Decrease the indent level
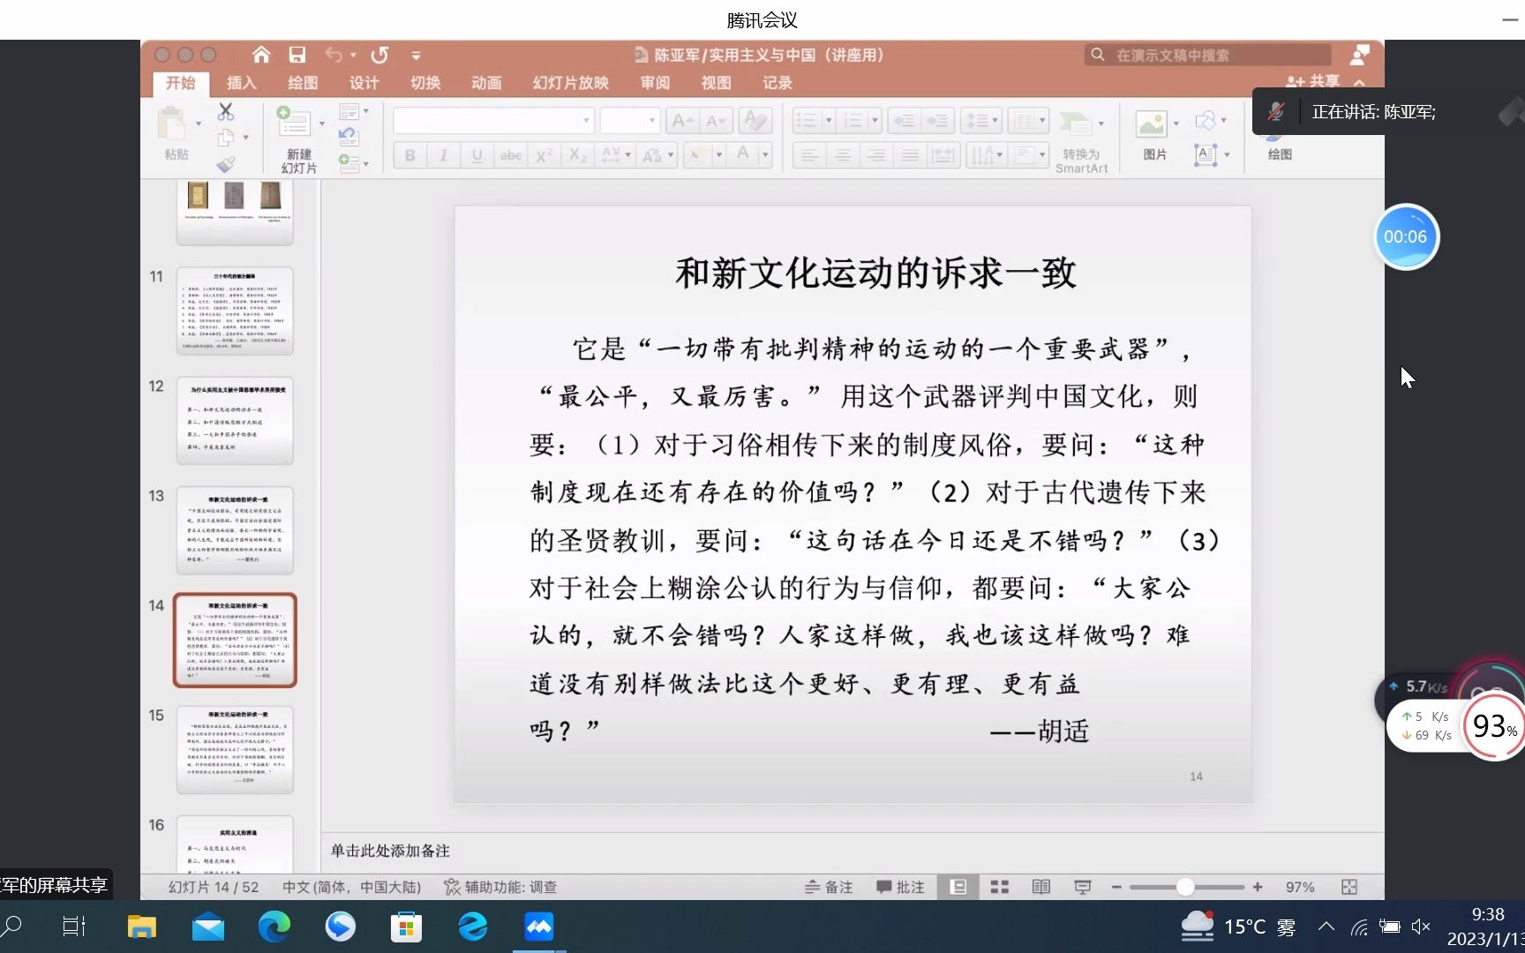 (905, 120)
